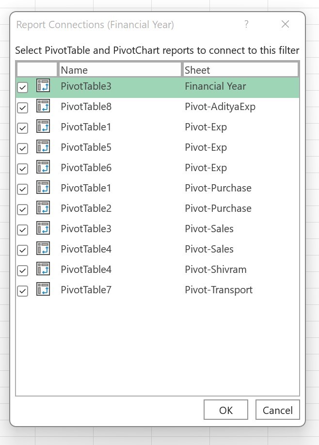The image size is (319, 445).
Task: Click pivot icon of PivotTable1 Pivot-Exp row
Action: click(x=43, y=127)
